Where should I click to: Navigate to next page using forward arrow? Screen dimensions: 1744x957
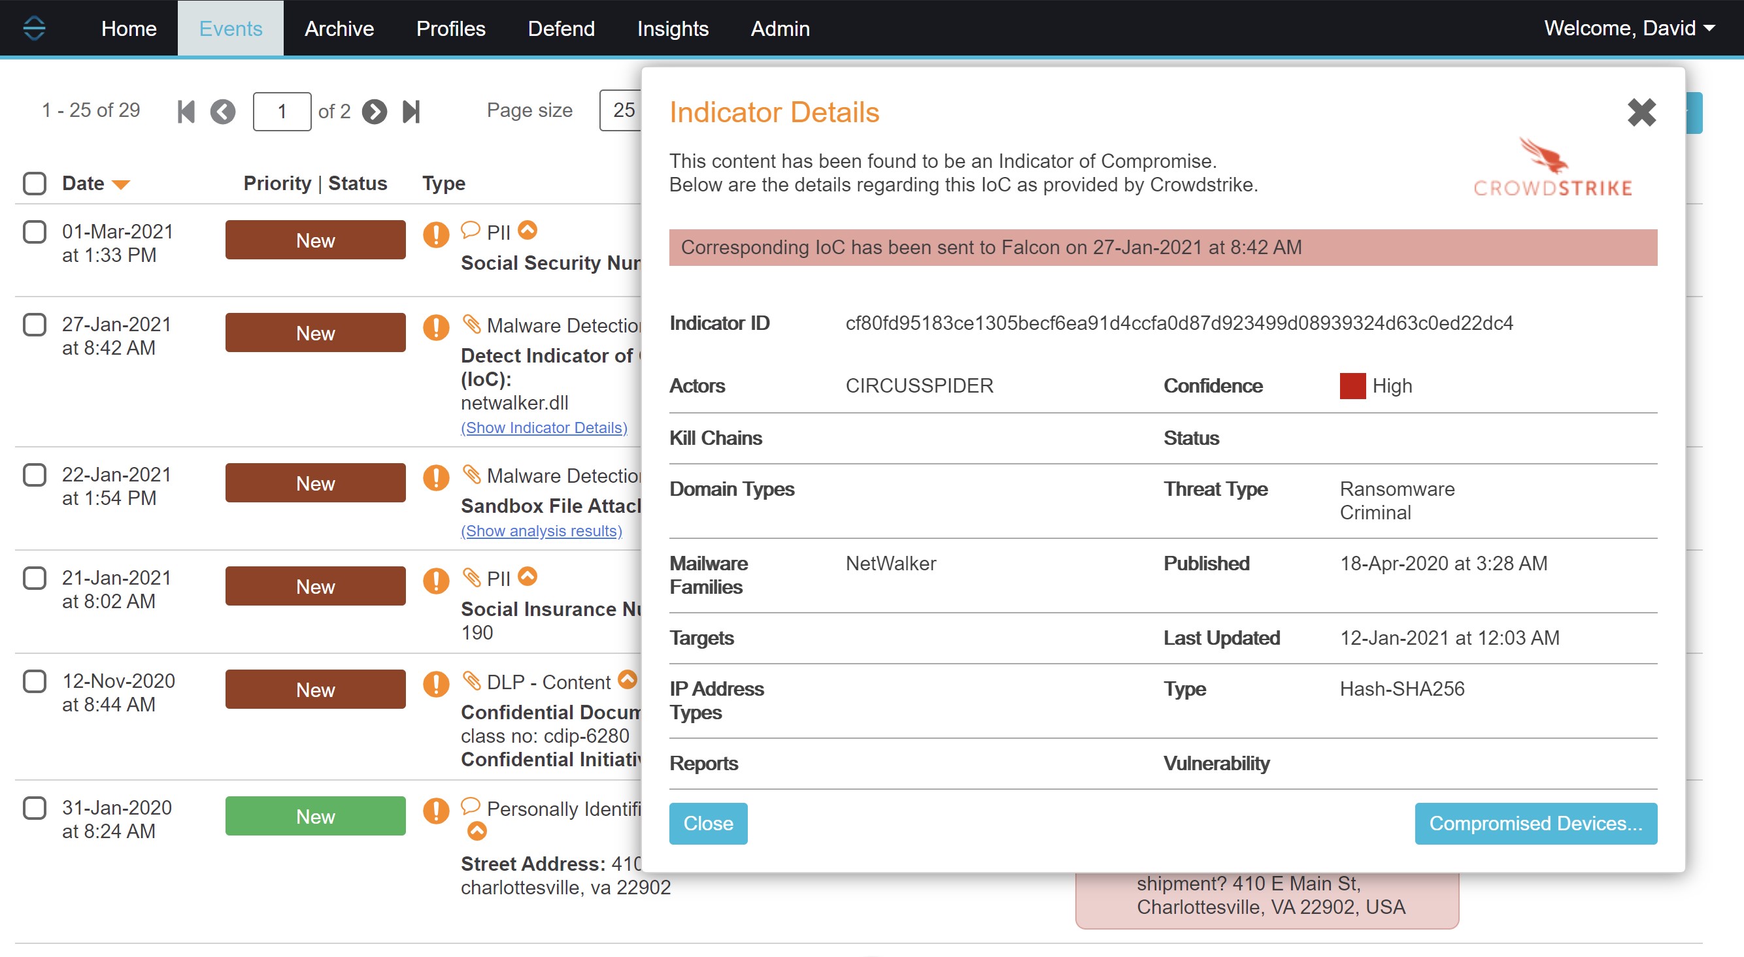(373, 111)
